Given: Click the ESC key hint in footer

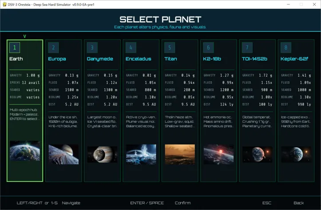Looking at the screenshot, I should (x=267, y=203).
